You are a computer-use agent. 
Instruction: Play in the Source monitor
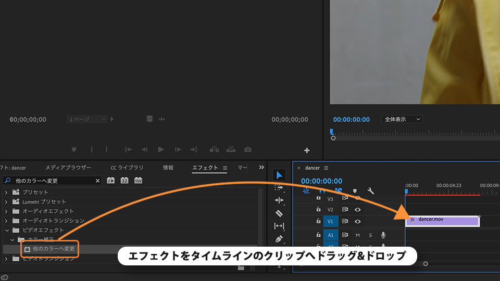161,149
